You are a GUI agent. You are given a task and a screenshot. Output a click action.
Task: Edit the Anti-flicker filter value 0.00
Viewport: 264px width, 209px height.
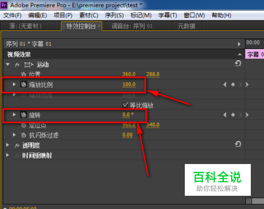tap(127, 135)
